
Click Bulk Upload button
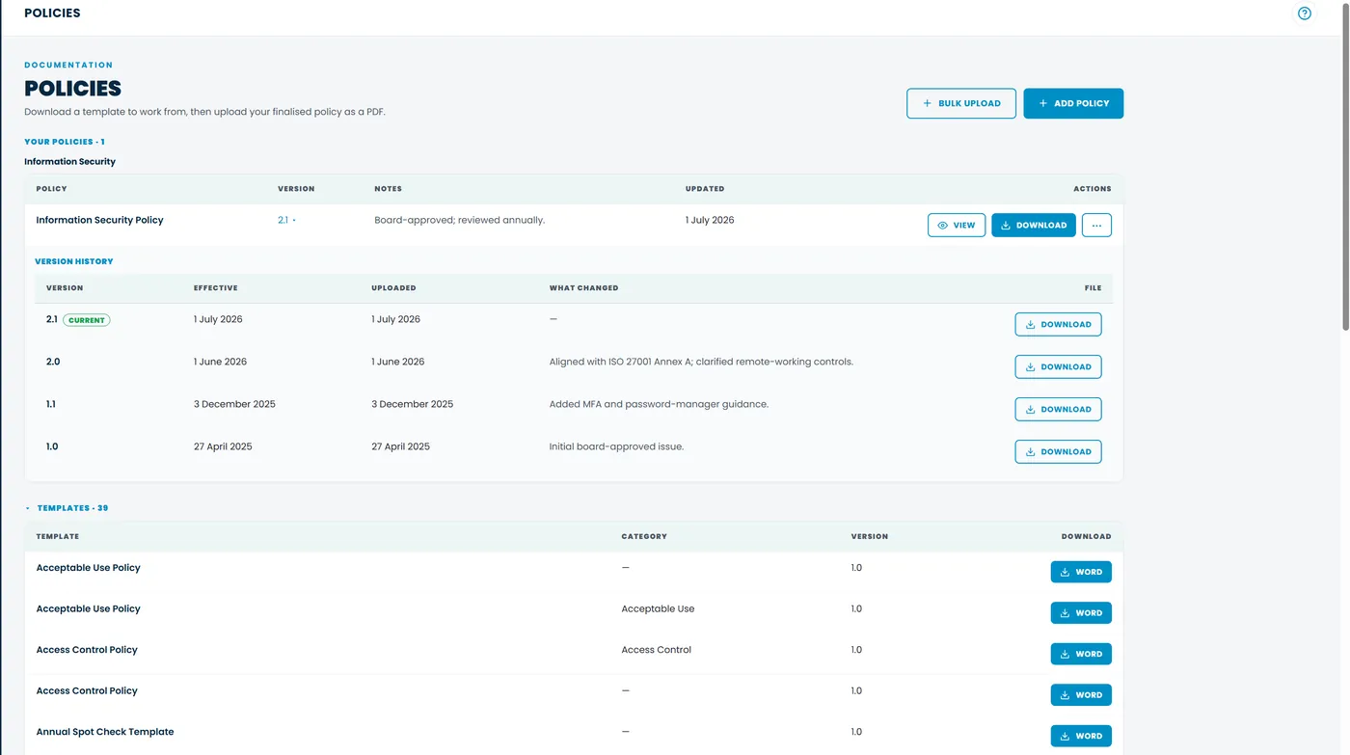tap(961, 103)
